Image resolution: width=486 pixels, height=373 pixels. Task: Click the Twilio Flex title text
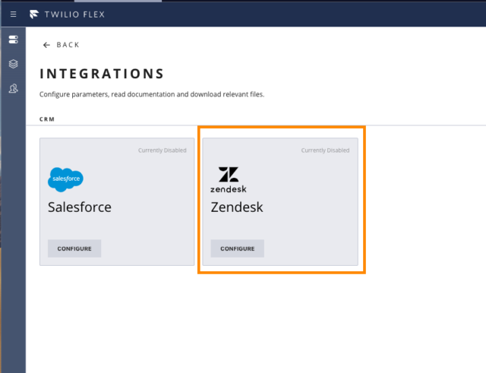[74, 14]
